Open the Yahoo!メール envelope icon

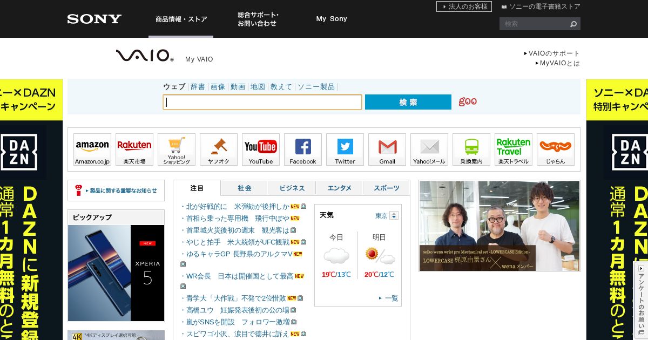429,149
